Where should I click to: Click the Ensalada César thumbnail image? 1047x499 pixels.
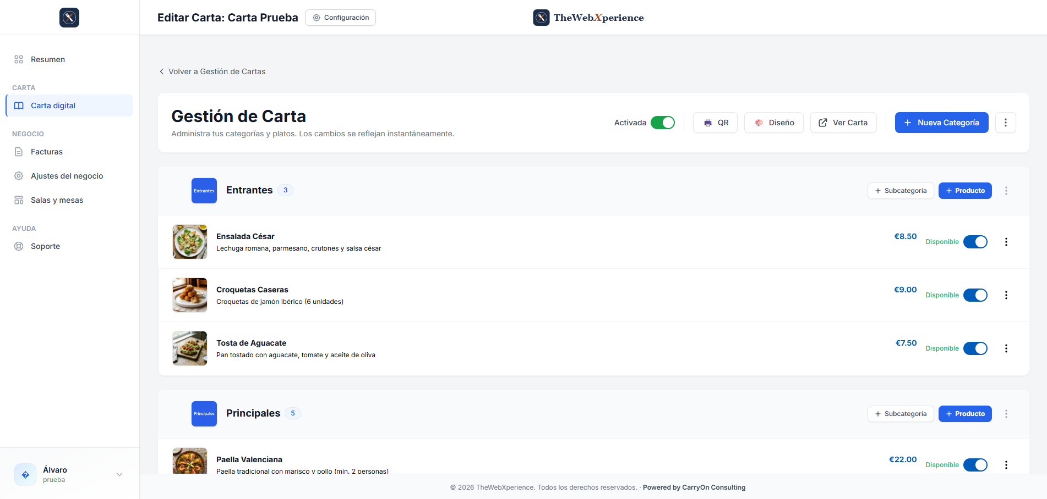pyautogui.click(x=190, y=242)
